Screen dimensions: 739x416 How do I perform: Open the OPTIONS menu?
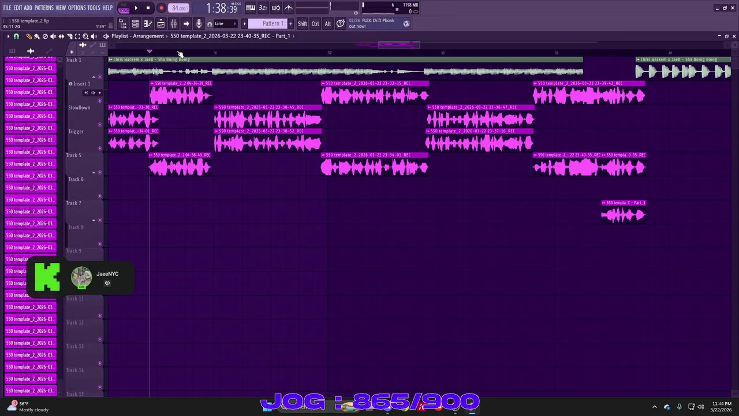[x=77, y=8]
